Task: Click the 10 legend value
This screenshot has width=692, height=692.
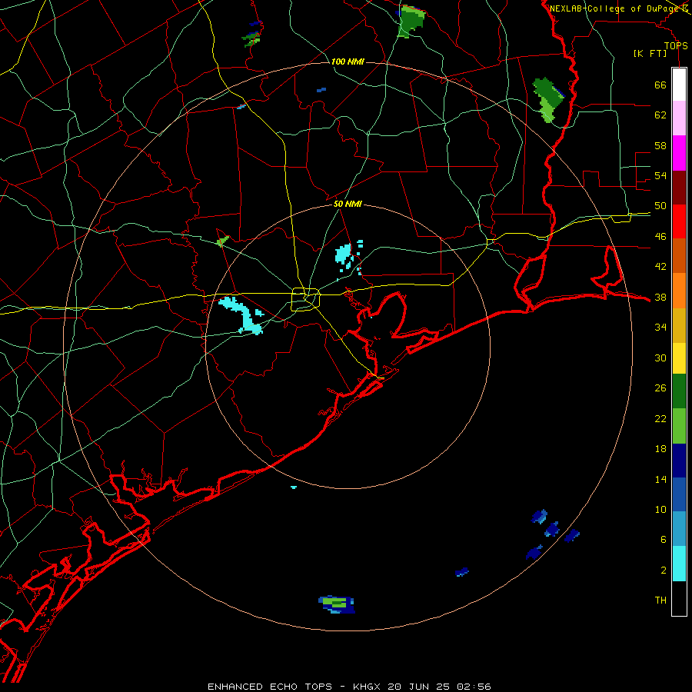Action: pos(660,510)
